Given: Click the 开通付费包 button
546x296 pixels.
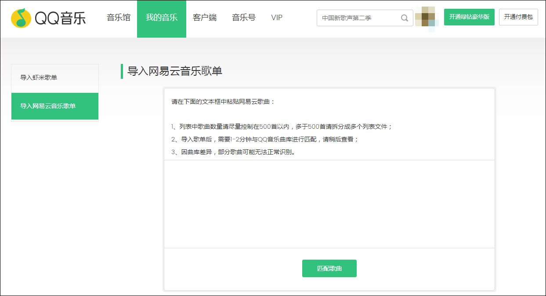Looking at the screenshot, I should [518, 17].
